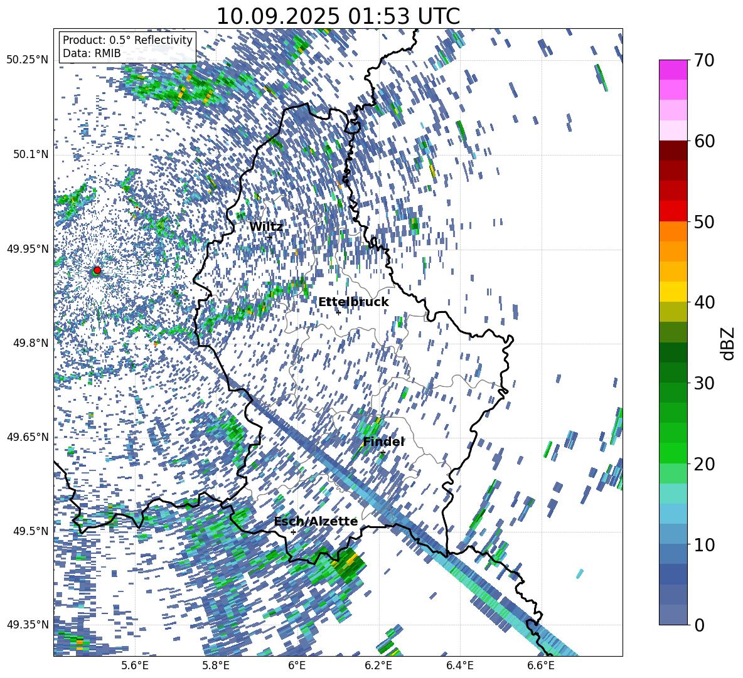Screen dimensions: 743x678
Task: Click the 'Product: 0.5° Reflectivity' text
Action: tap(127, 40)
